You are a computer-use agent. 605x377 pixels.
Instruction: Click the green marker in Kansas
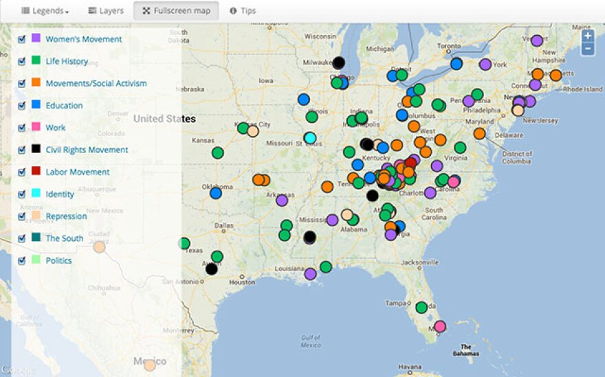coord(218,153)
